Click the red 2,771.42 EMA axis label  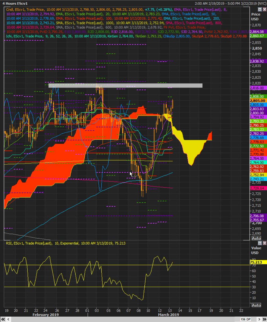[258, 150]
